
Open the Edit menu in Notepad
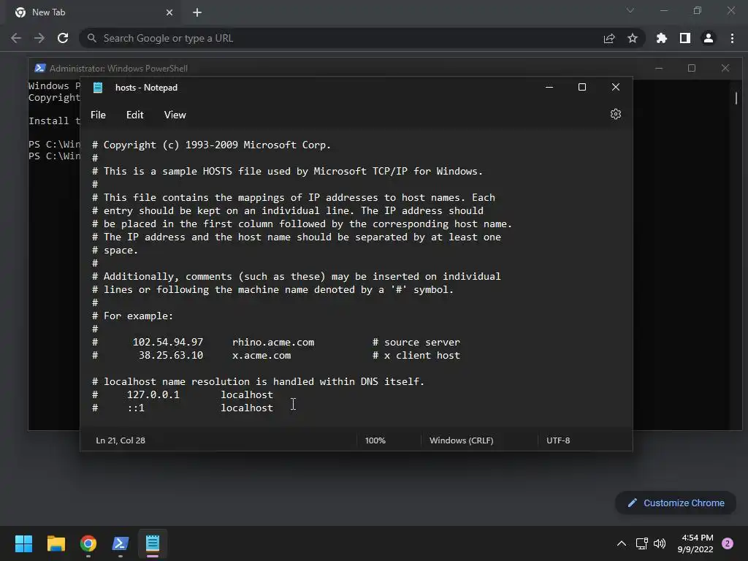click(x=135, y=115)
